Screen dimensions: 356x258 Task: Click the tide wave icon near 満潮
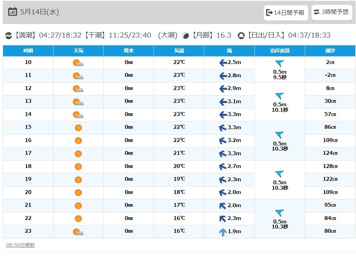point(9,36)
